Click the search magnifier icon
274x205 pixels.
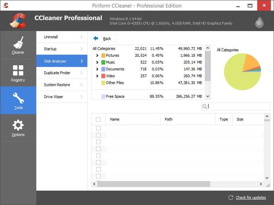click(205, 106)
